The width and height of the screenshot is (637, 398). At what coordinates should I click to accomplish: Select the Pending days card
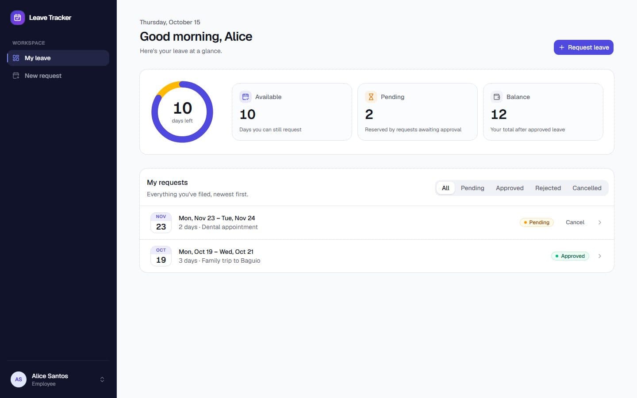point(418,112)
